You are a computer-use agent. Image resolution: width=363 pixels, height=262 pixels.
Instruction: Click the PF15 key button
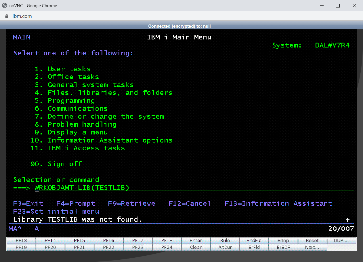click(x=79, y=241)
